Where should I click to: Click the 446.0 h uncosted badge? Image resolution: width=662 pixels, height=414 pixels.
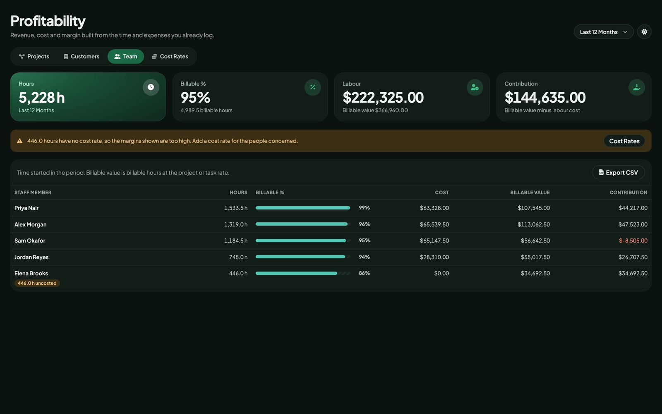click(x=37, y=283)
